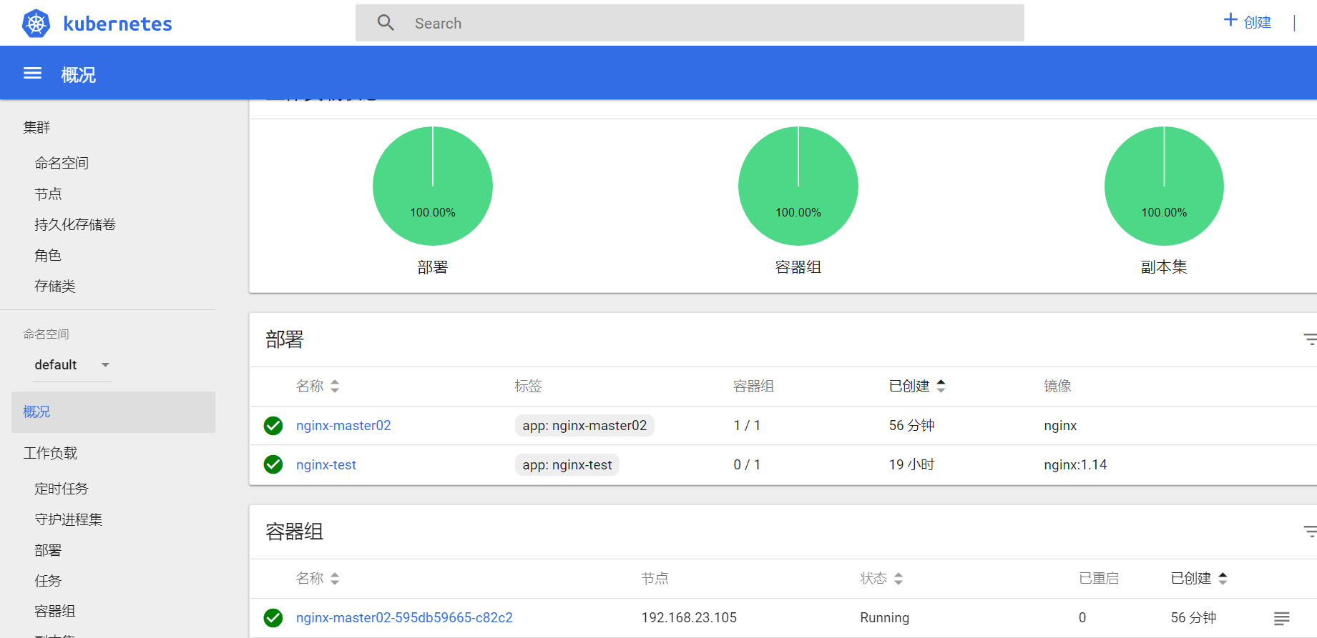Click the app: nginx-test label chip

click(567, 465)
